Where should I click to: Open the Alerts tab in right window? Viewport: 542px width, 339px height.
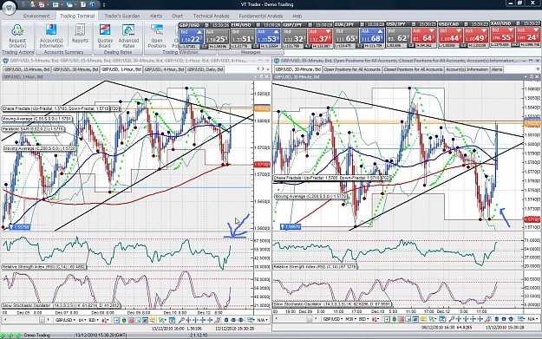[x=497, y=69]
